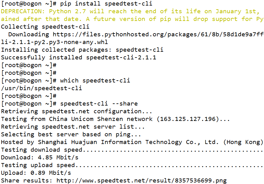Click the py2.py3-none-any.whl filename
Viewport: 264px width, 184px height.
pyautogui.click(x=71, y=42)
